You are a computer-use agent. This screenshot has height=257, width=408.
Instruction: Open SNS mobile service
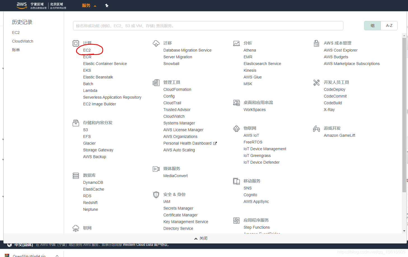coord(248,188)
